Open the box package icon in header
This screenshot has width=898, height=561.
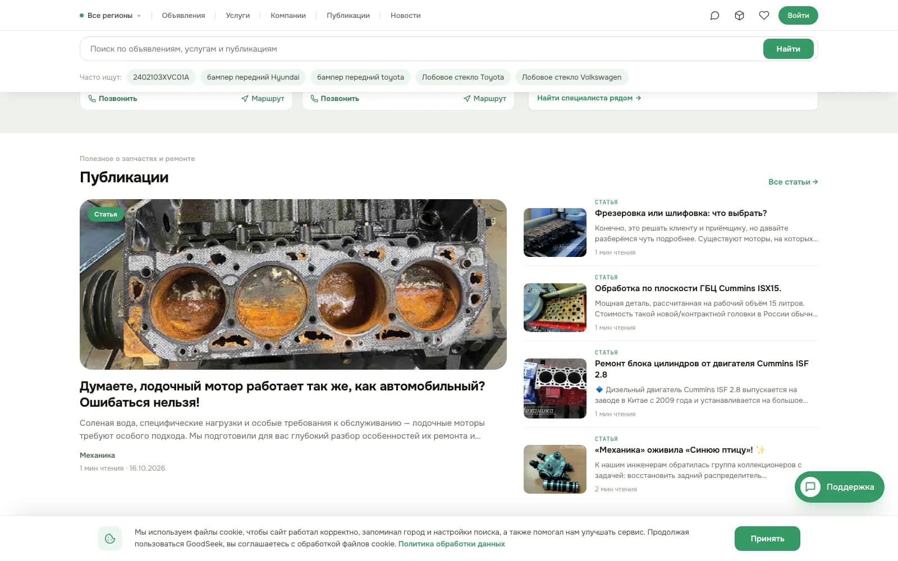[739, 16]
